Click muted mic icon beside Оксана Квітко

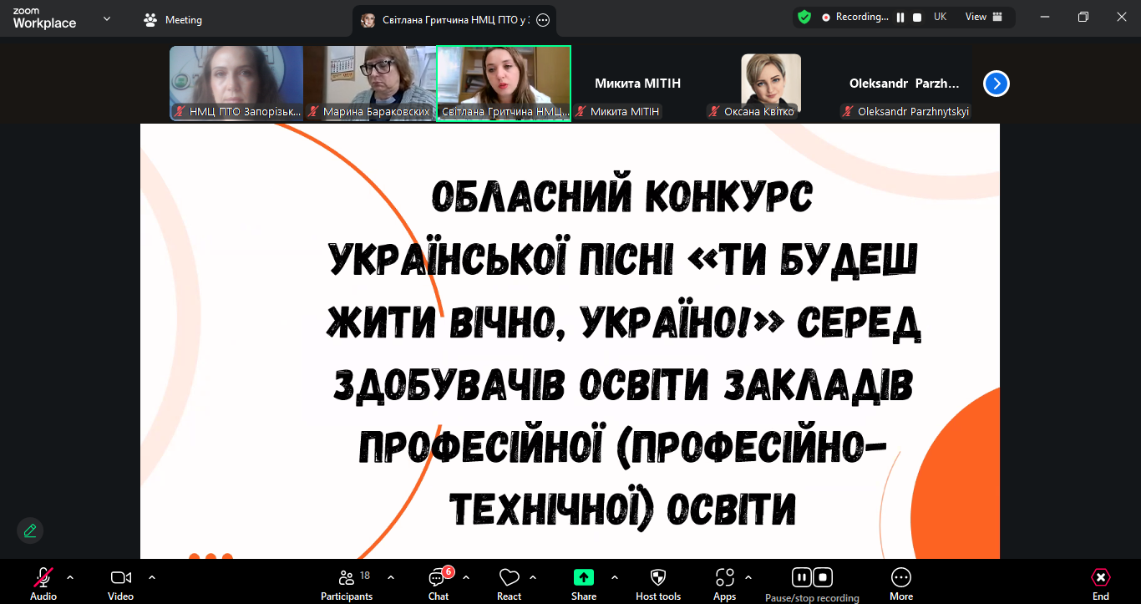(714, 111)
